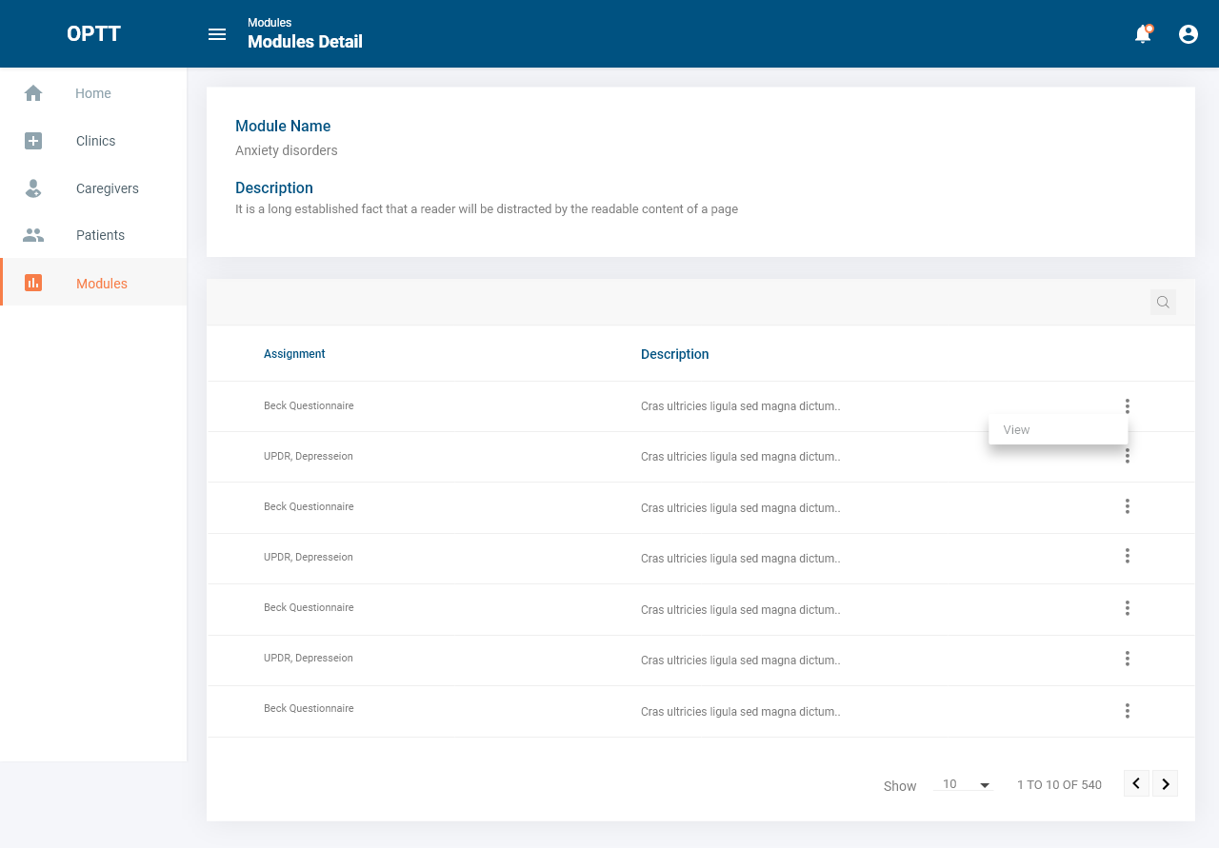This screenshot has height=848, width=1219.
Task: Go to the next page of results
Action: pyautogui.click(x=1166, y=783)
